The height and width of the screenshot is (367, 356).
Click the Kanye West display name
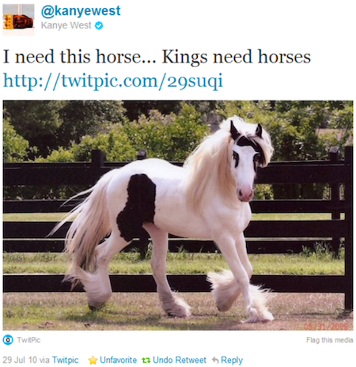click(66, 25)
